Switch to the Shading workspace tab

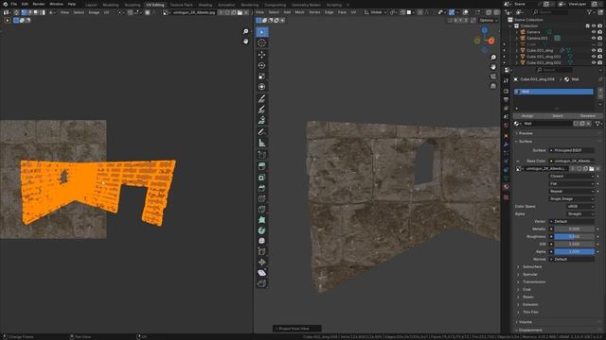pyautogui.click(x=205, y=5)
